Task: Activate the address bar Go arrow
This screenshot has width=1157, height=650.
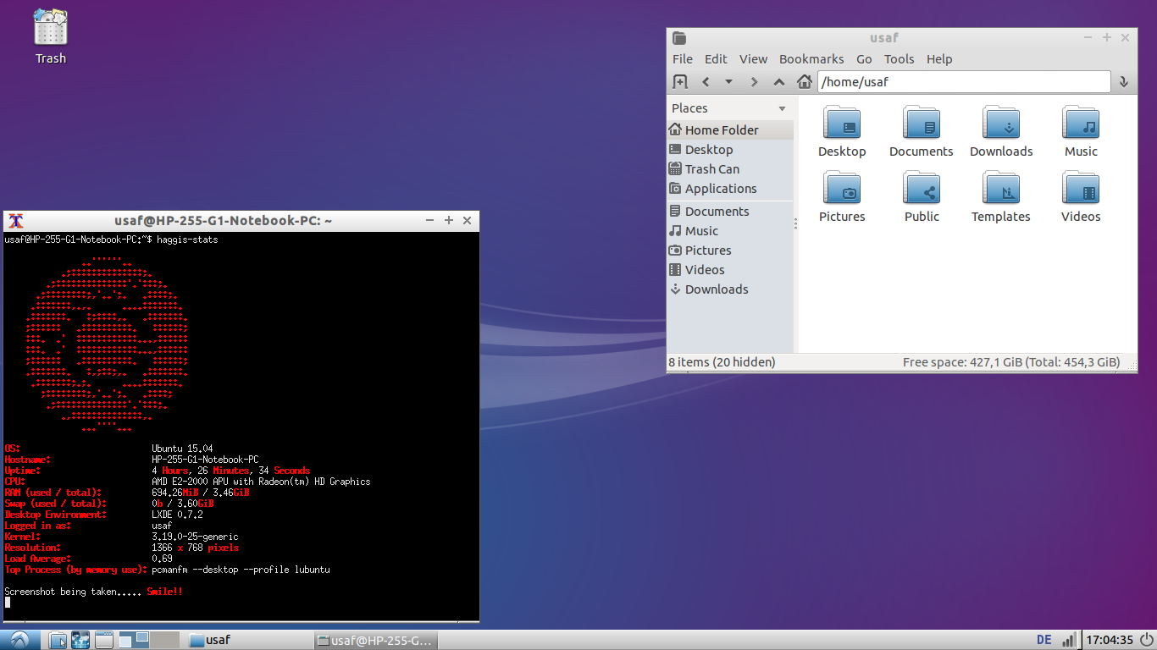Action: click(x=1124, y=81)
